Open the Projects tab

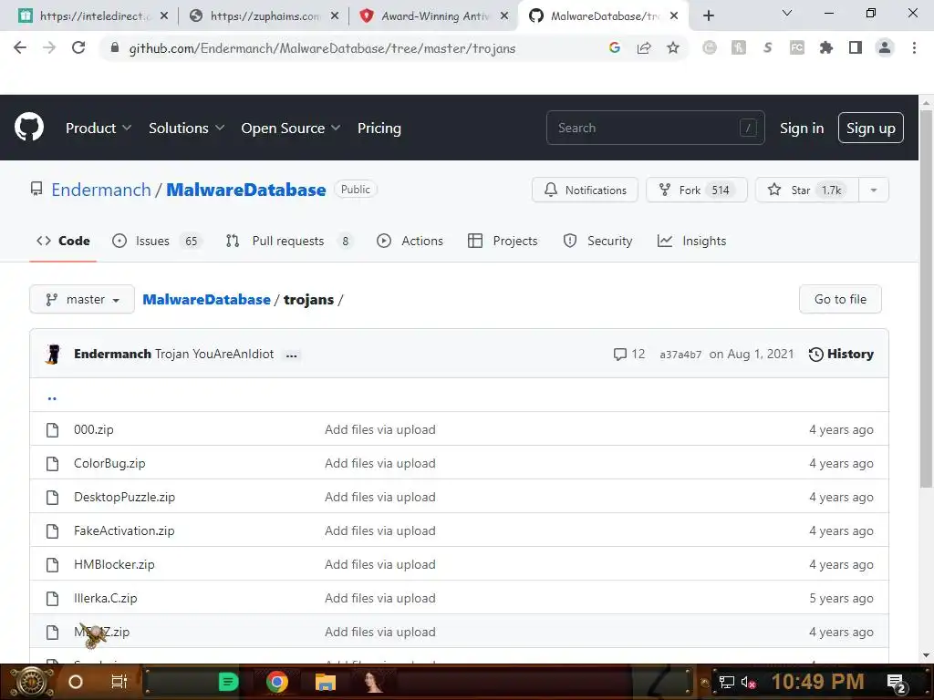[x=503, y=241]
